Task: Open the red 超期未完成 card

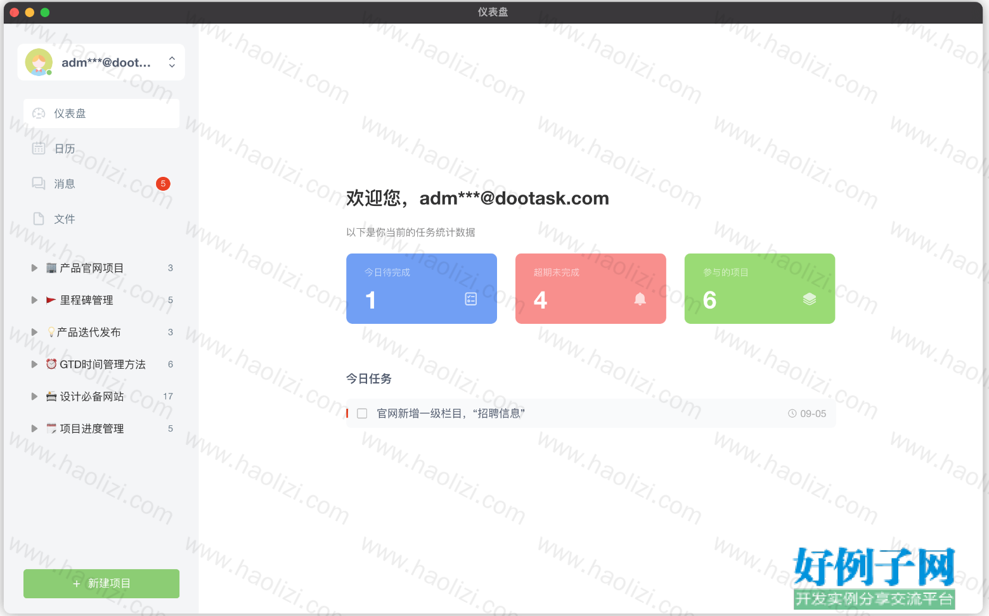Action: pyautogui.click(x=591, y=288)
